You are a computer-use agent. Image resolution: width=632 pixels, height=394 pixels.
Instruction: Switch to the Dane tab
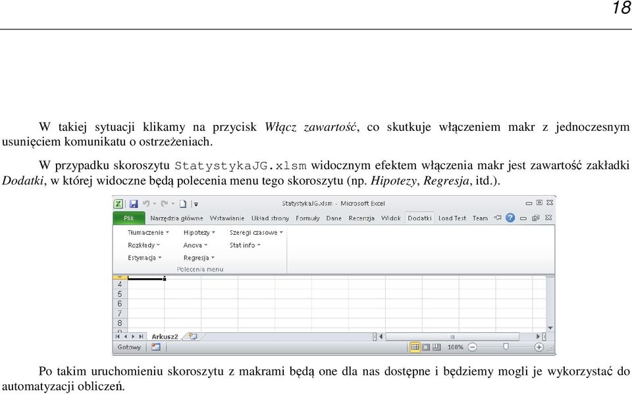pyautogui.click(x=334, y=218)
